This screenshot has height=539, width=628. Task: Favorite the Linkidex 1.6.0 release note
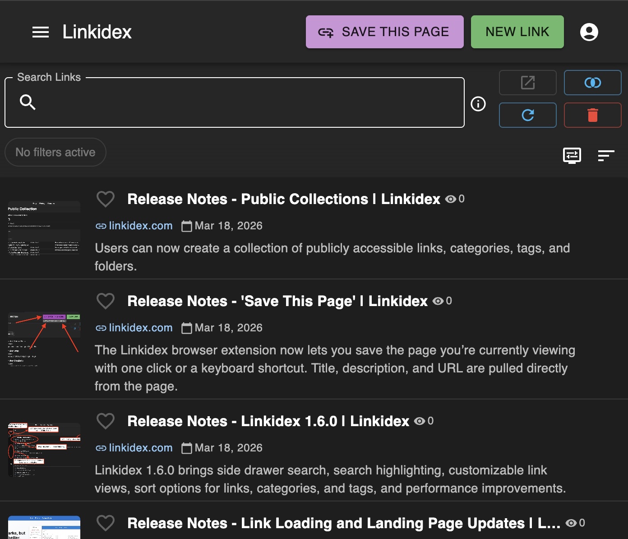105,421
